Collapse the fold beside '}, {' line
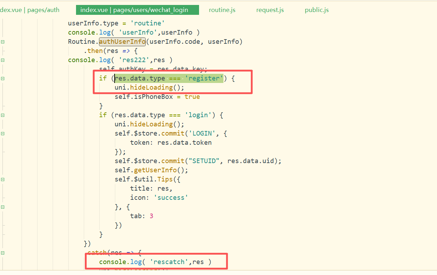 pyautogui.click(x=3, y=207)
